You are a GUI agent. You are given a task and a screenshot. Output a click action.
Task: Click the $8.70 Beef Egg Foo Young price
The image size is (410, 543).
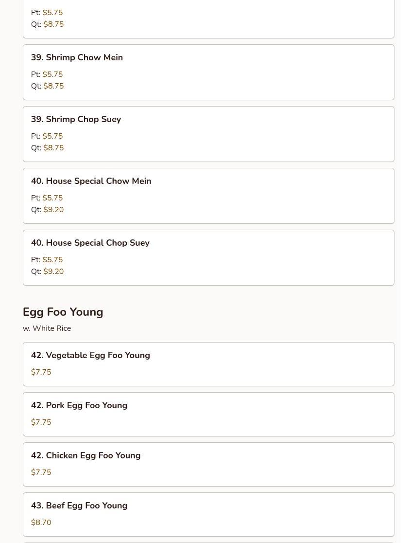tap(41, 523)
